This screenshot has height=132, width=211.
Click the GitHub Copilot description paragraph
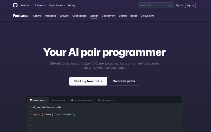point(104,65)
